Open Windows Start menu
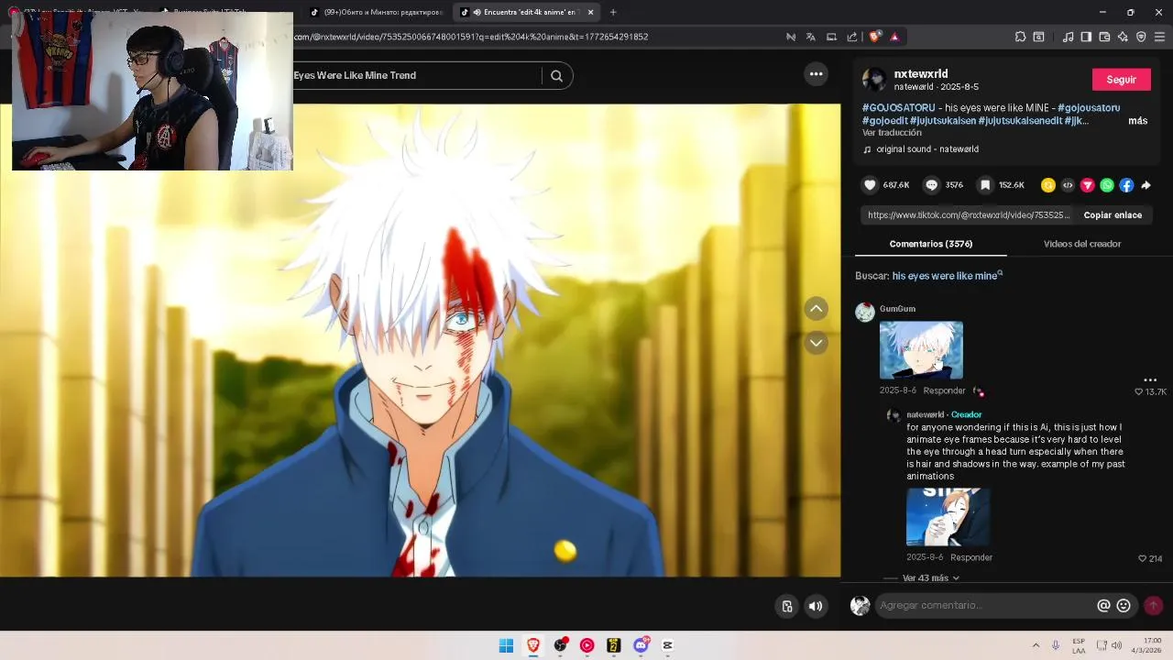 click(506, 645)
